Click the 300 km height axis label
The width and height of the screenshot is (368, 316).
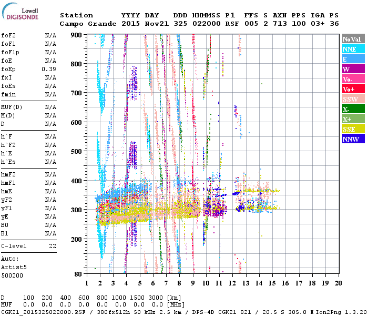76,210
